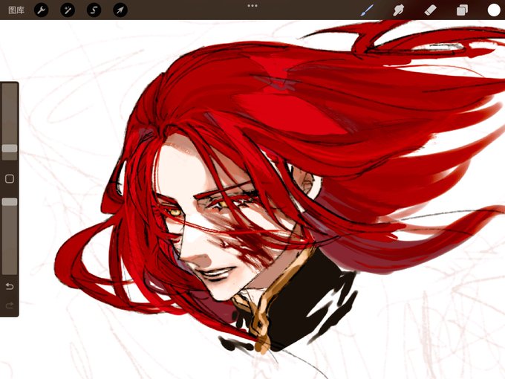Open the white color picker swatch
The image size is (505, 379).
[494, 10]
